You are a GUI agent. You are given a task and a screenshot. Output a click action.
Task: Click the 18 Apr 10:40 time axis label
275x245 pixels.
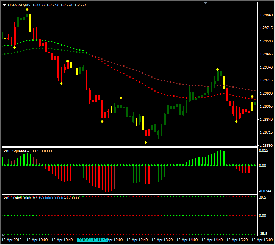[62, 240]
